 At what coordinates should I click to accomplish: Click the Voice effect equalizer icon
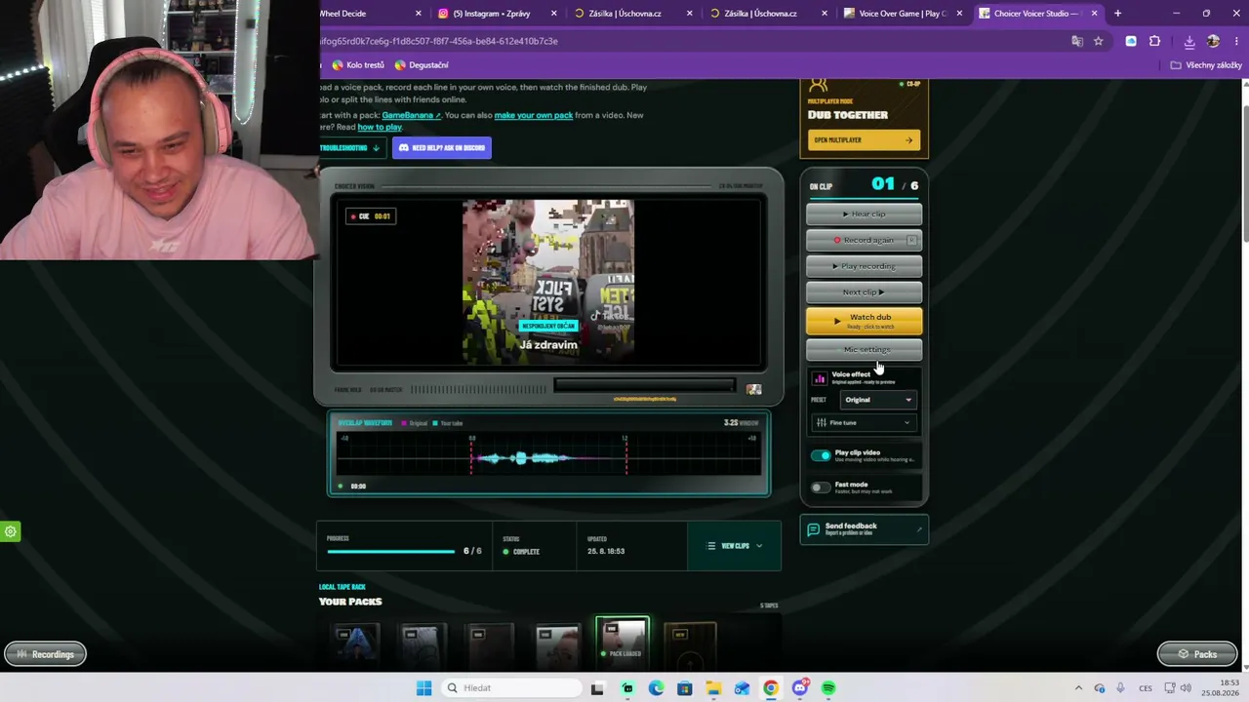(x=820, y=378)
